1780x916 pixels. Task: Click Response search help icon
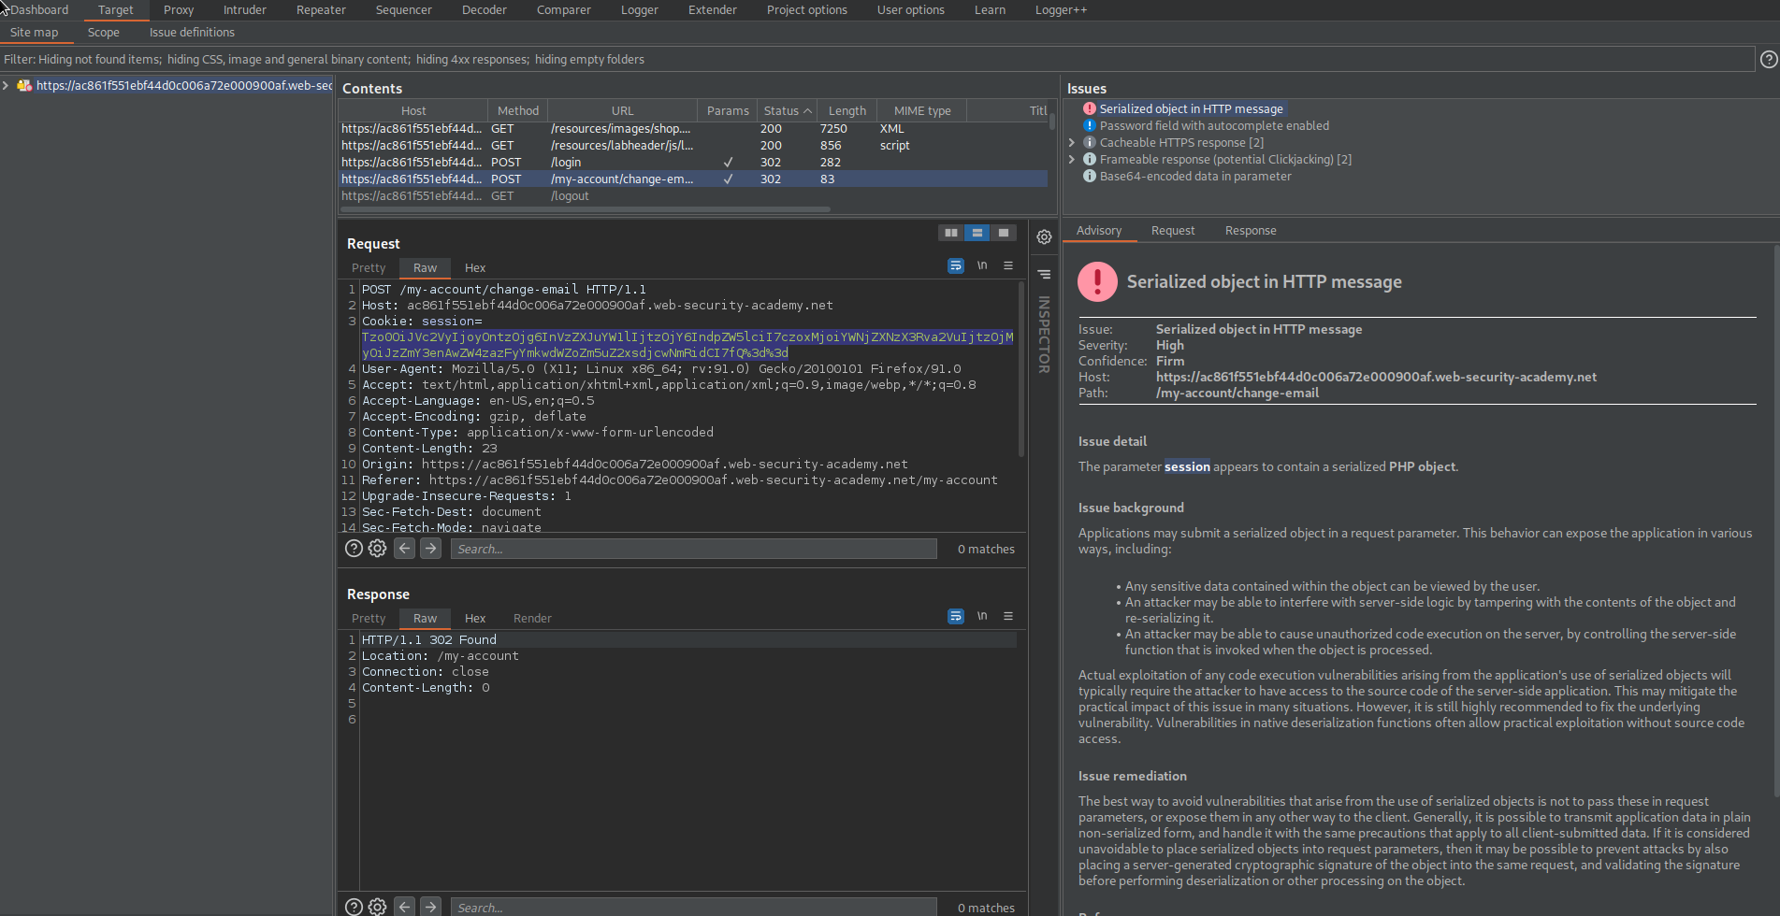pos(354,907)
